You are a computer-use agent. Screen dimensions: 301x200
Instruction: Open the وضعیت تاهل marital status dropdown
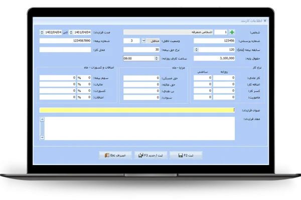(x=144, y=41)
